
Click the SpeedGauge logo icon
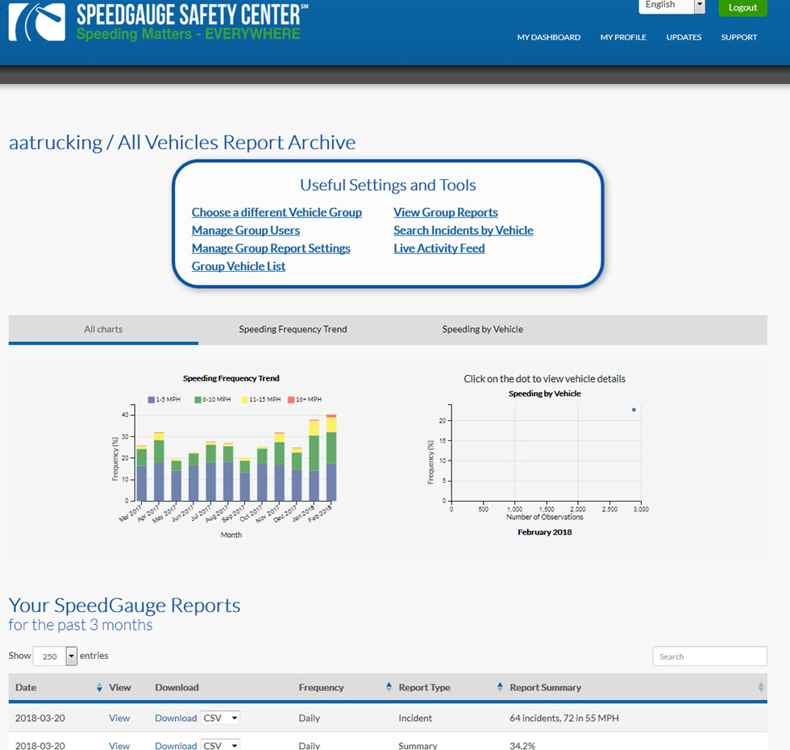point(36,22)
